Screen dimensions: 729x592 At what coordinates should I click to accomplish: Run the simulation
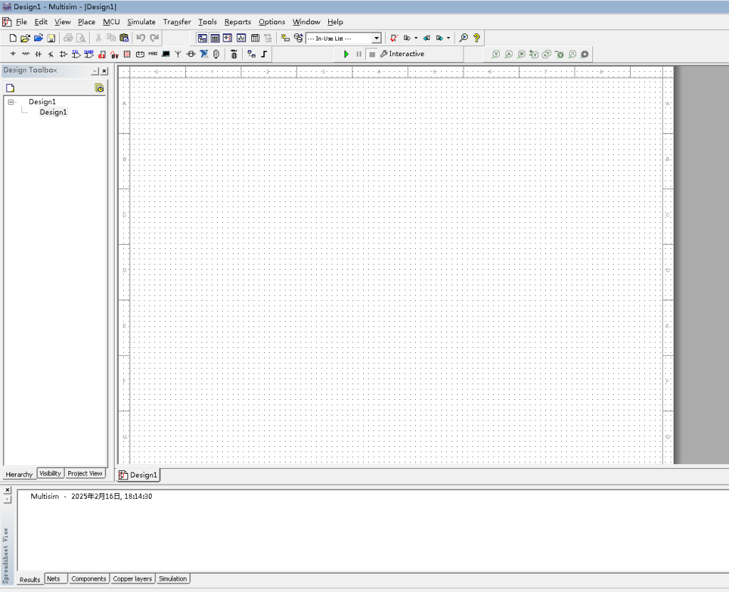(x=346, y=54)
